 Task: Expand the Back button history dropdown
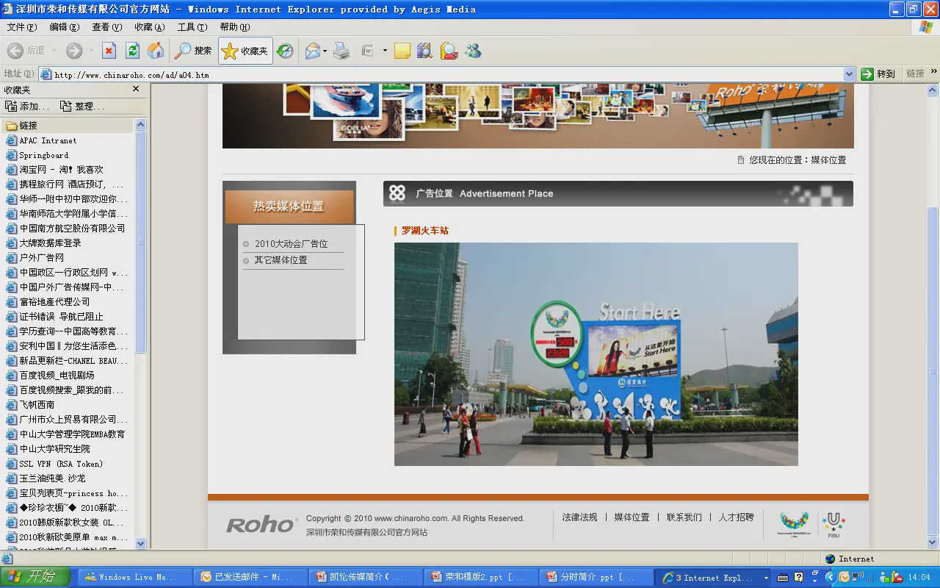point(53,51)
